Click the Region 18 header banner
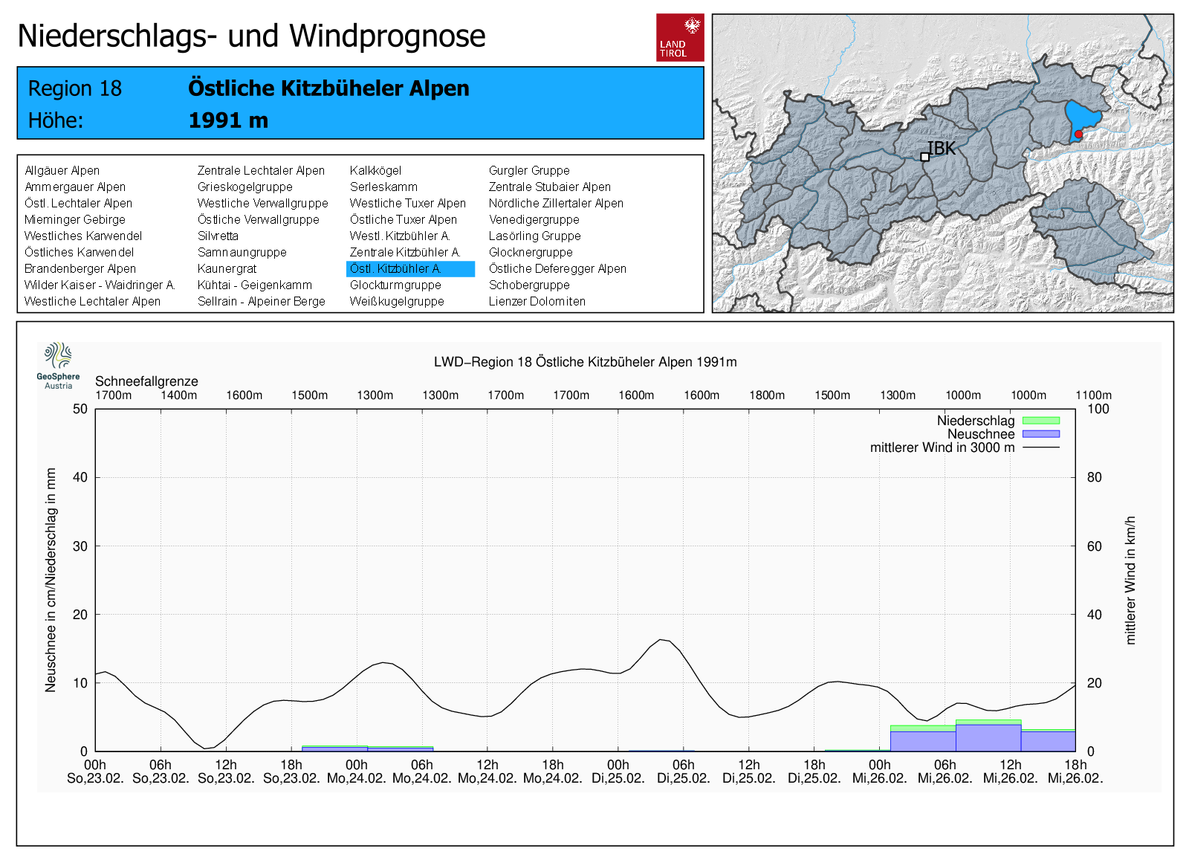The image size is (1189, 857). (360, 103)
